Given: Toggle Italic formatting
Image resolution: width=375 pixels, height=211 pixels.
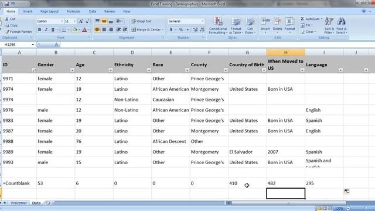Looking at the screenshot, I should point(46,30).
